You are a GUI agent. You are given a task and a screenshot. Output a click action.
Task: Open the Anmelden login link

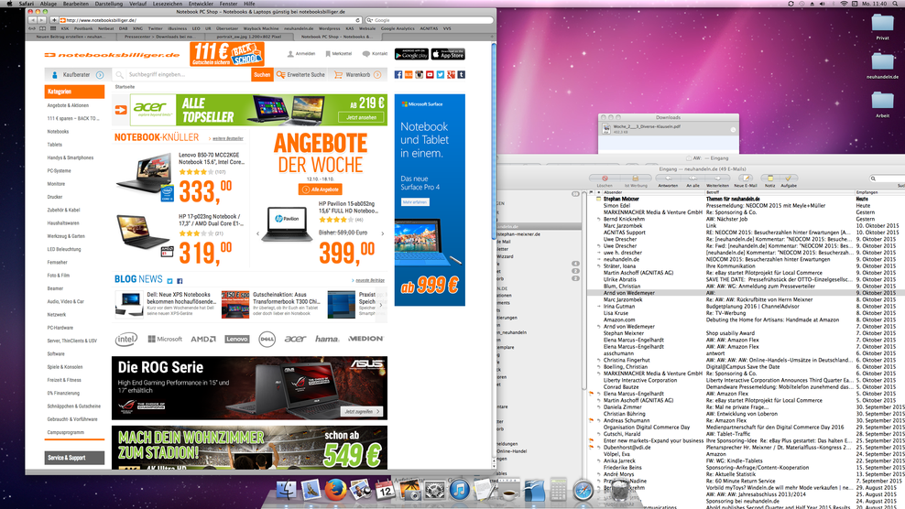[x=301, y=54]
